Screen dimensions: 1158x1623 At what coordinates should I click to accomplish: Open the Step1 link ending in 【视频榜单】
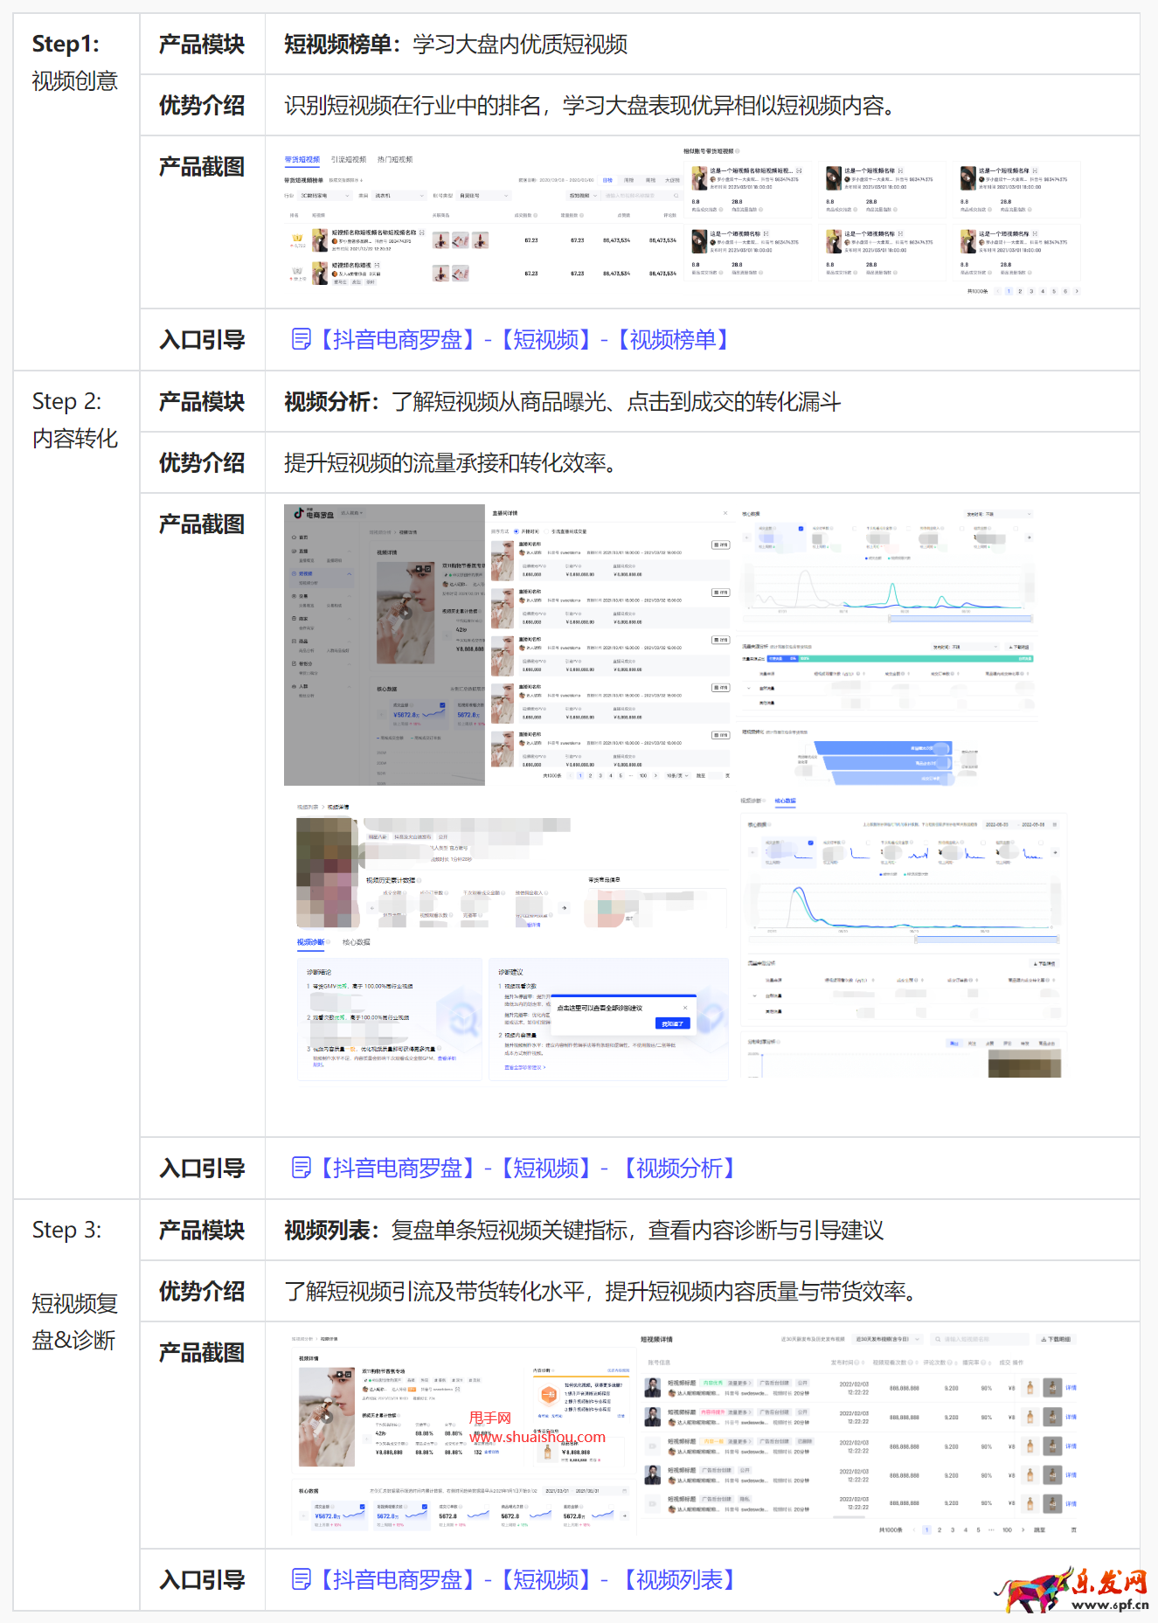(524, 339)
